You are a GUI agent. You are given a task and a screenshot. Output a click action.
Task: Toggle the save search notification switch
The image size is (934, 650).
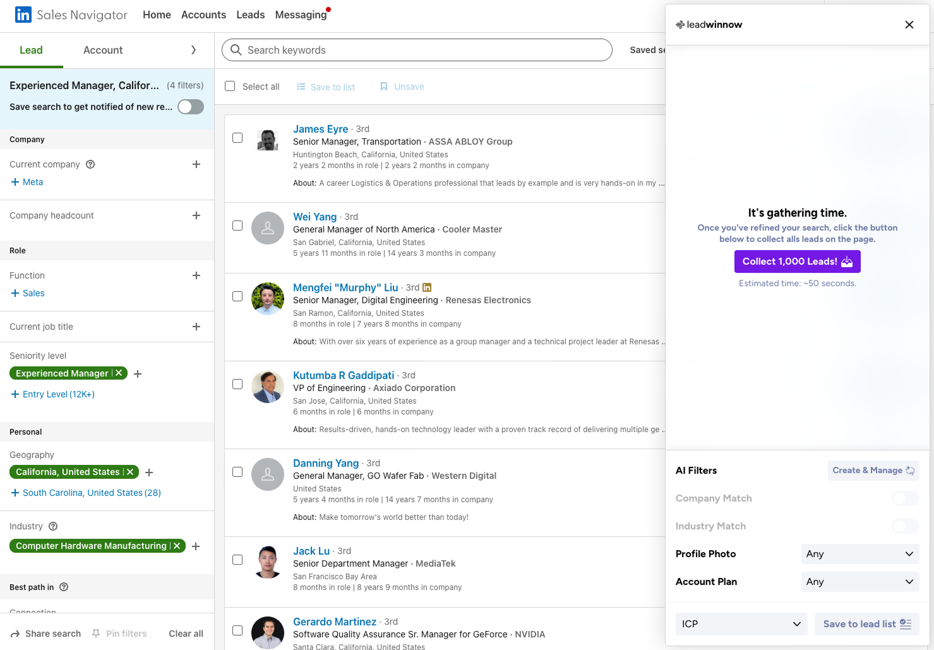point(190,107)
